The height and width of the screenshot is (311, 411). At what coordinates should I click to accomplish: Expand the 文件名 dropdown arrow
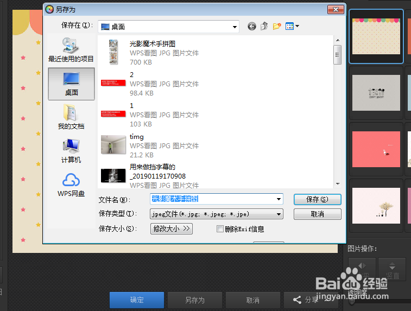pyautogui.click(x=279, y=199)
